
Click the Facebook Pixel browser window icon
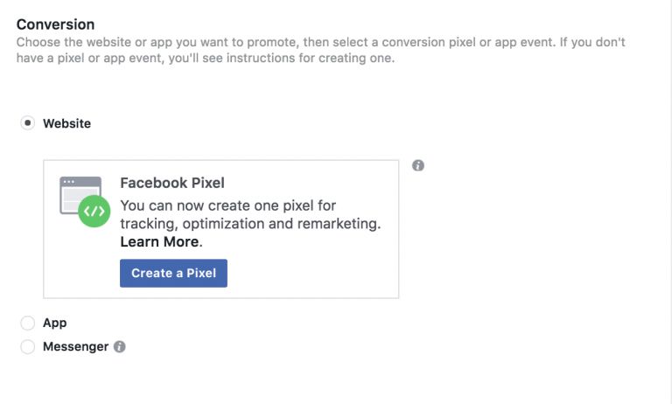click(77, 194)
